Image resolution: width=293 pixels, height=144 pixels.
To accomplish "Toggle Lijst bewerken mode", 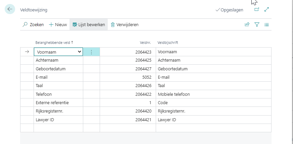I will coord(89,25).
